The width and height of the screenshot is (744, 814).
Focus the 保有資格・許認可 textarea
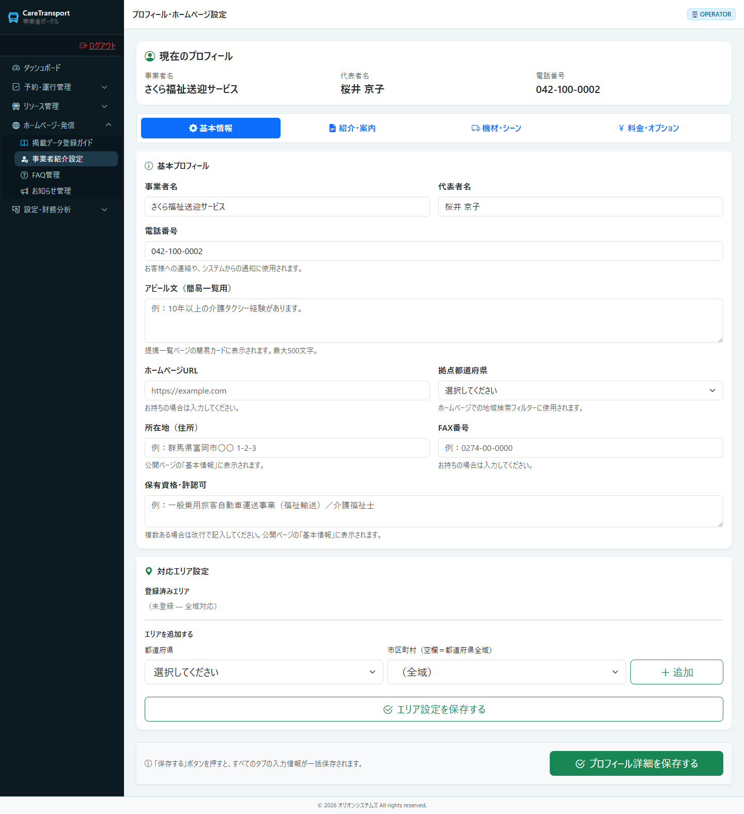pos(434,511)
